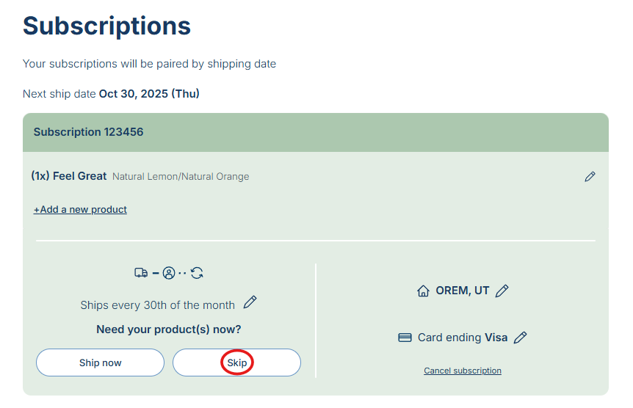The image size is (633, 408).
Task: Skip the next shipment
Action: pos(236,363)
